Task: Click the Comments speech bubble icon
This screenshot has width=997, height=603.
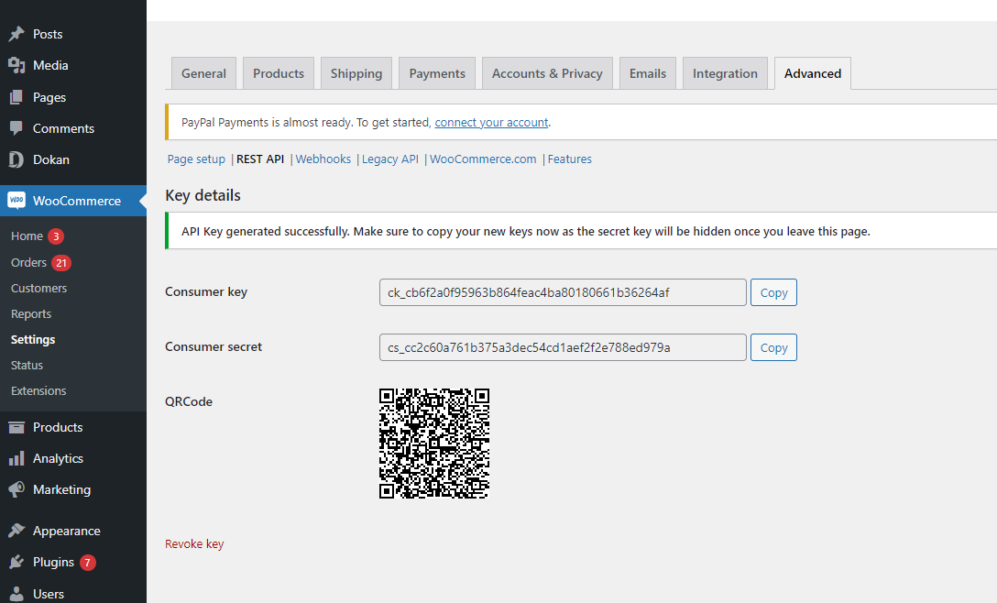Action: 16,128
